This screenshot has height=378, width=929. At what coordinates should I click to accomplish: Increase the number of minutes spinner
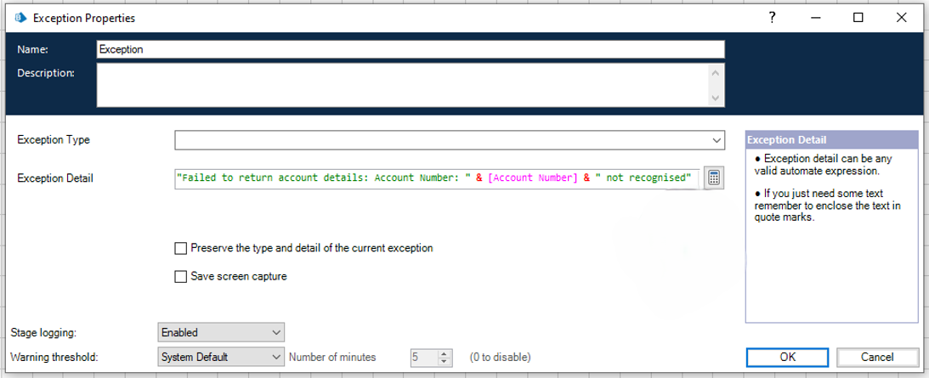pos(443,353)
